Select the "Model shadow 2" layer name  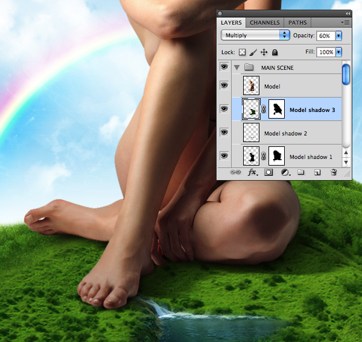pos(285,134)
